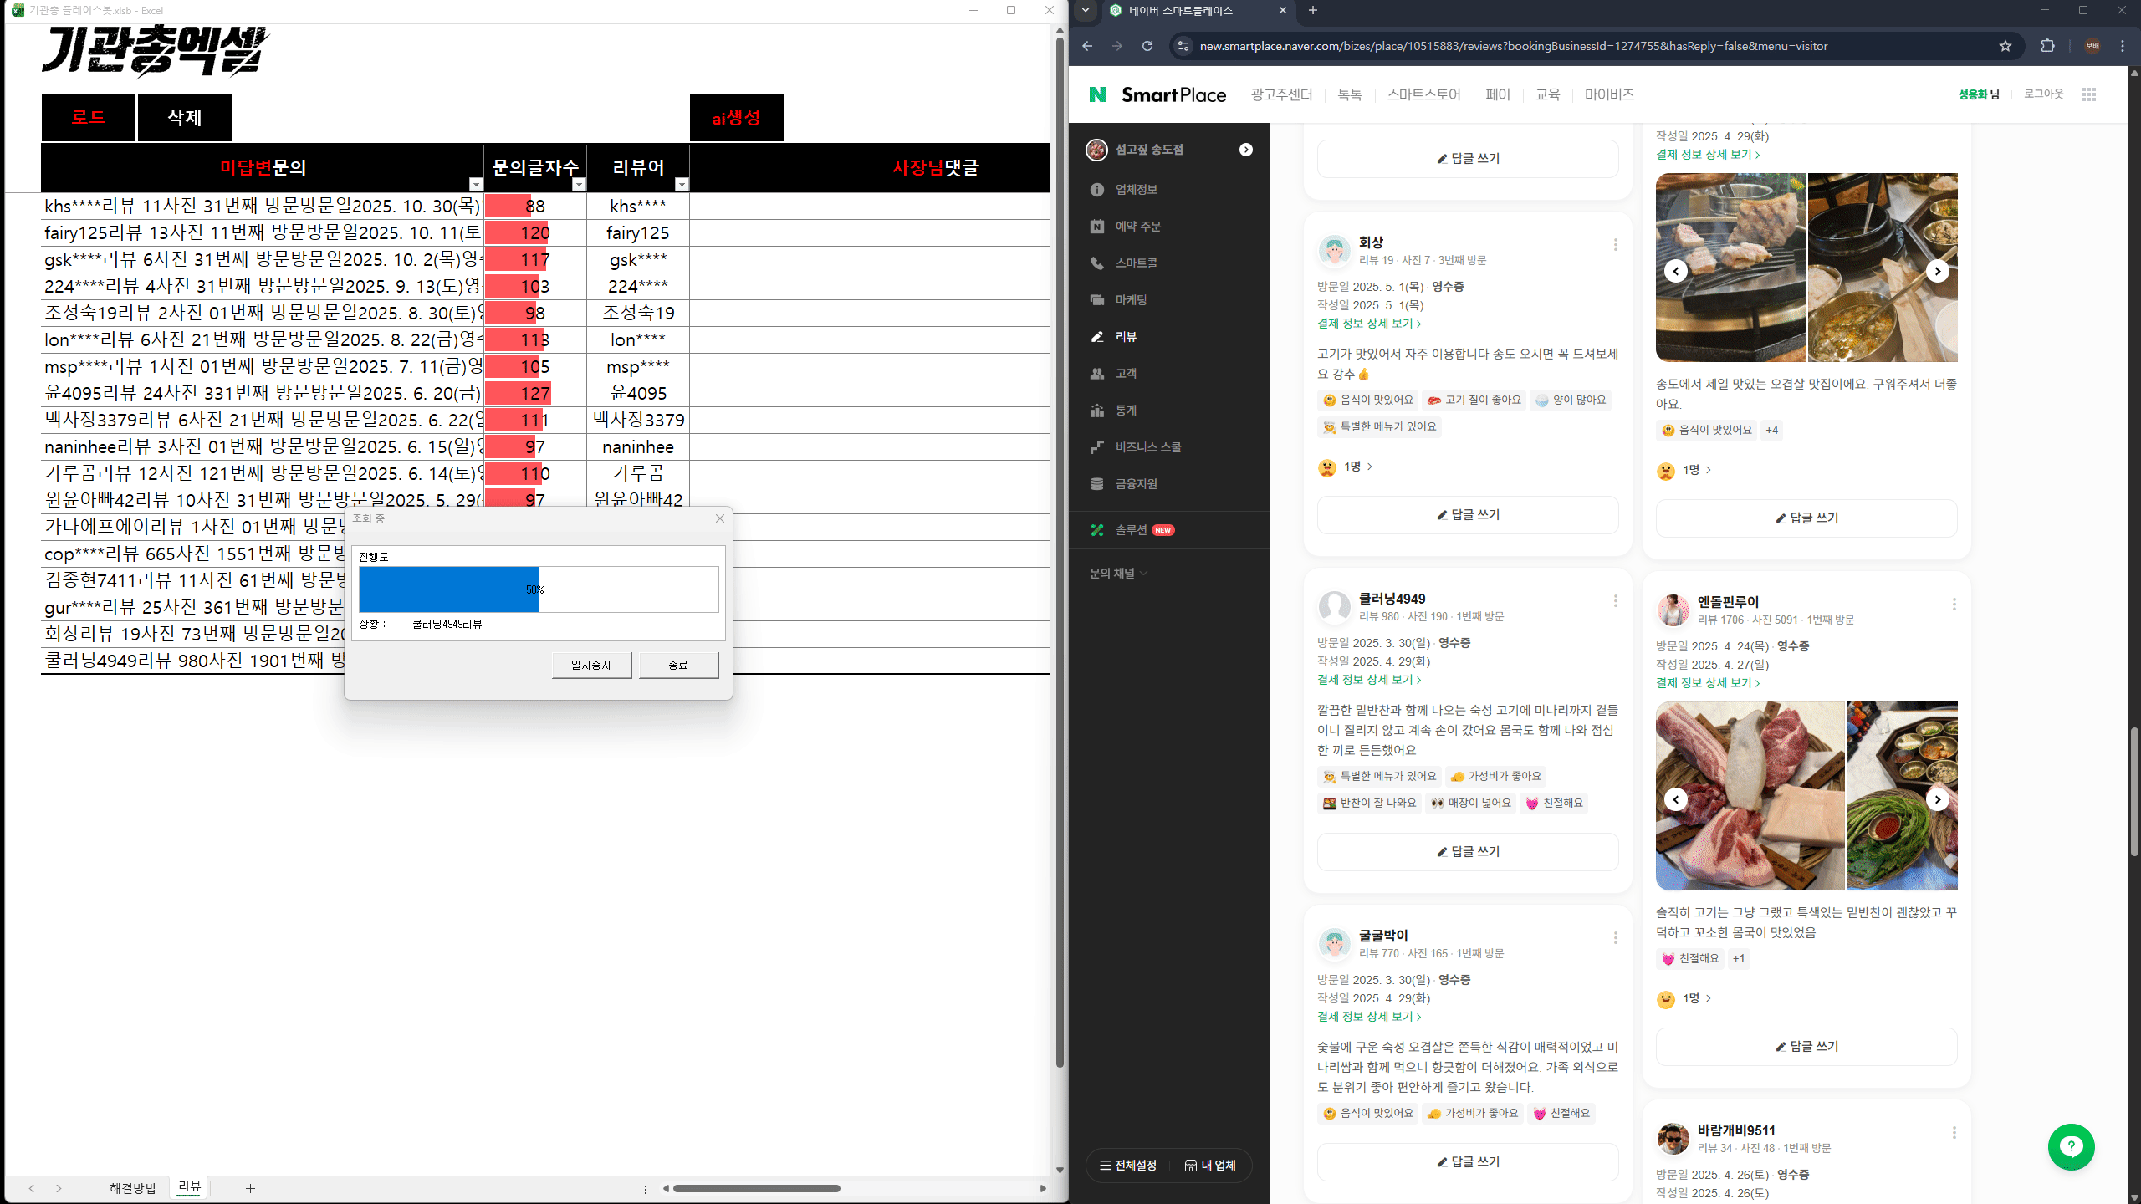Open more options for 쿨러닝4949 review
This screenshot has width=2141, height=1204.
pyautogui.click(x=1615, y=601)
